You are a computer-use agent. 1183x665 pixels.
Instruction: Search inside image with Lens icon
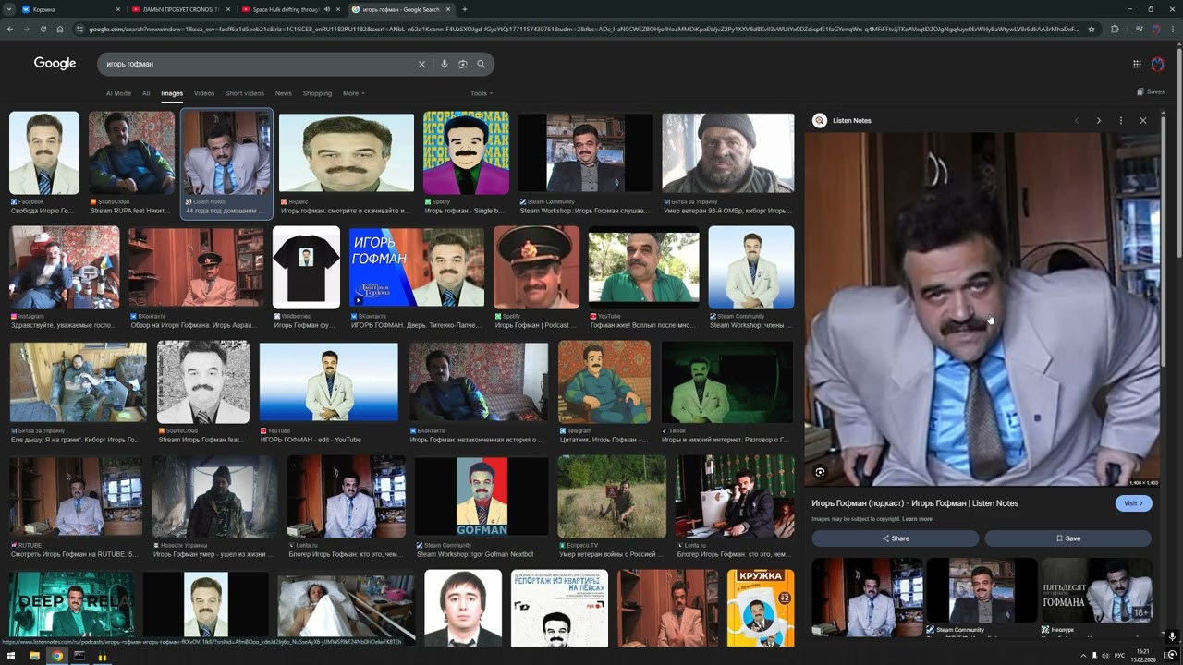coord(820,472)
